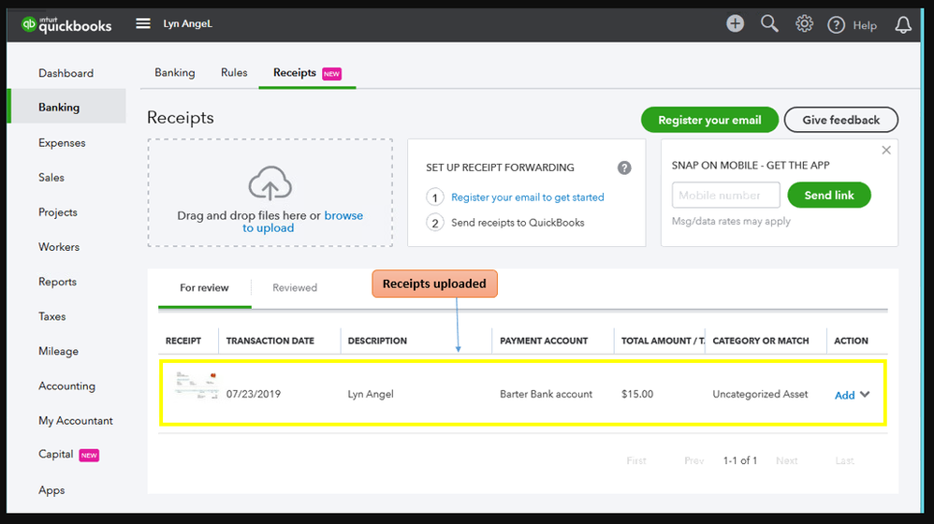Click the Lyn AngeL company name
This screenshot has height=524, width=934.
tap(187, 23)
